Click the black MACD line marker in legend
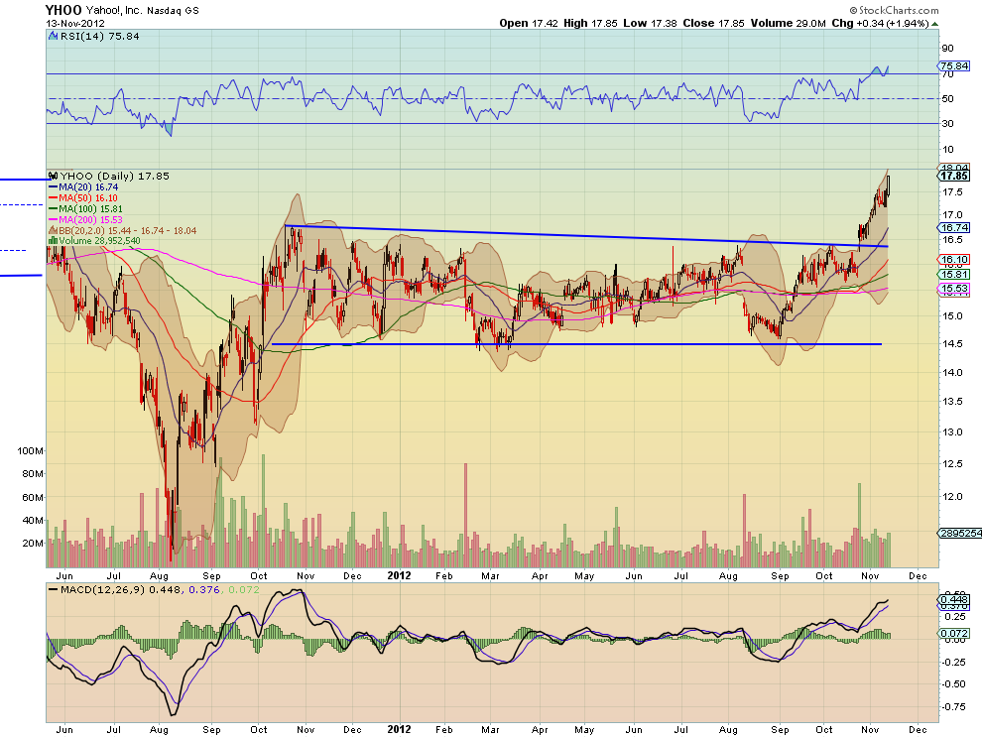Screen dimensions: 982x738 pos(54,590)
